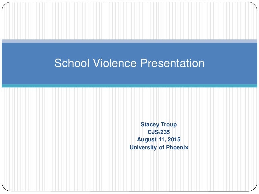Click the blue banner left of the title
This screenshot has width=259, height=194.
[27, 63]
